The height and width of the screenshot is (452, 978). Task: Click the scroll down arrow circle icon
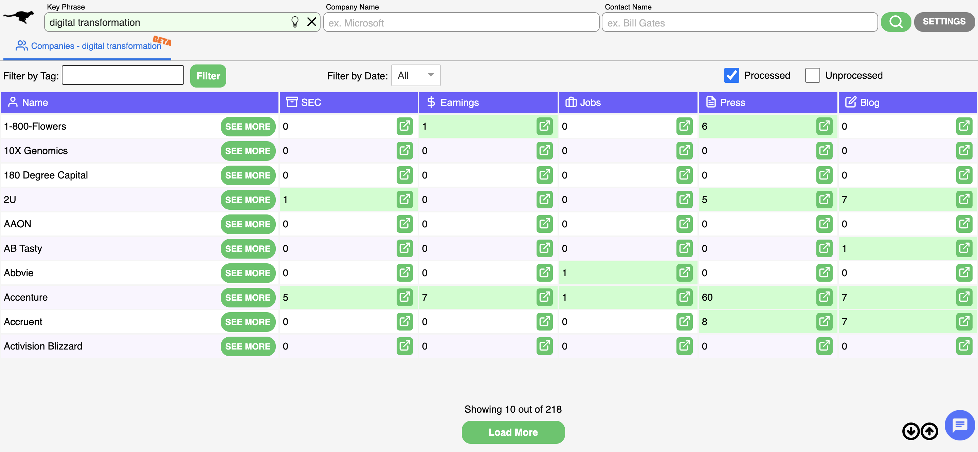pyautogui.click(x=911, y=431)
